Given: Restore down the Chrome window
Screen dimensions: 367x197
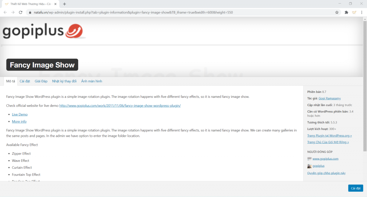Looking at the screenshot, I should (x=351, y=4).
